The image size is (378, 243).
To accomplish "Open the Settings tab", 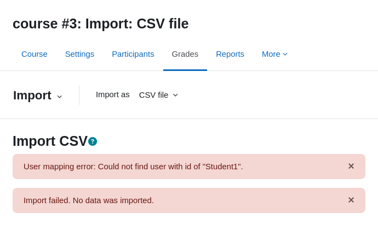I will [79, 54].
